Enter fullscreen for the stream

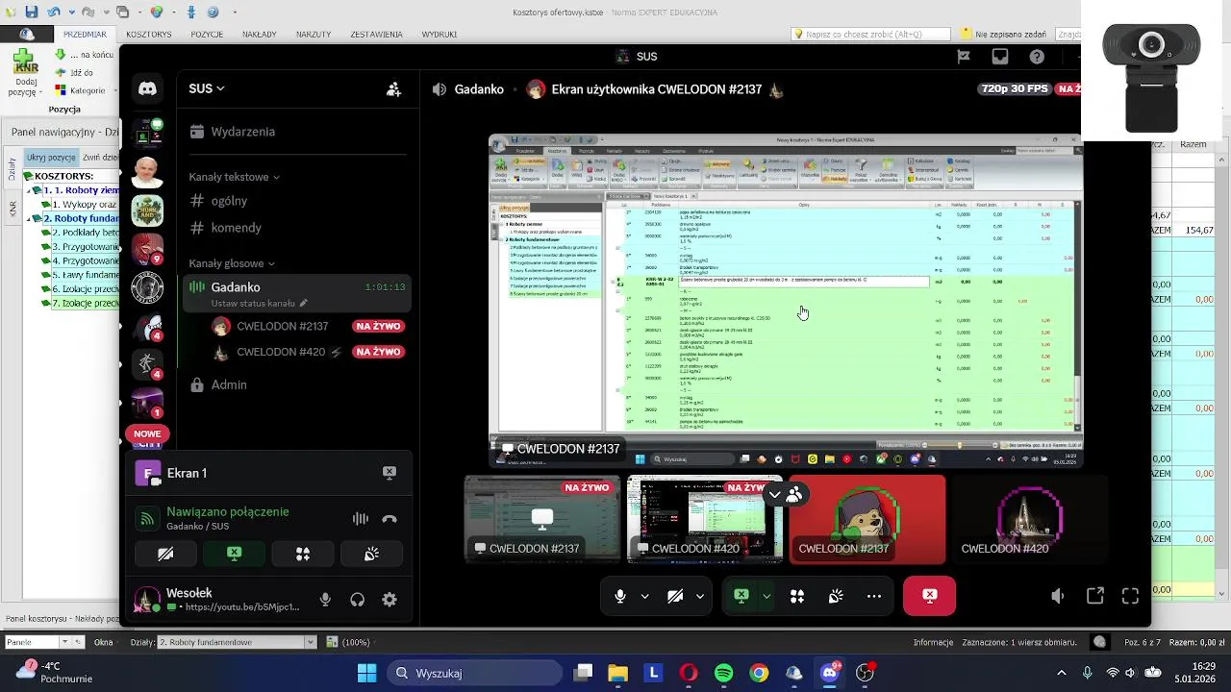pyautogui.click(x=1131, y=596)
